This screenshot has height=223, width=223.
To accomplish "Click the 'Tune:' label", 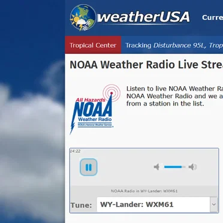I will pos(82,205).
